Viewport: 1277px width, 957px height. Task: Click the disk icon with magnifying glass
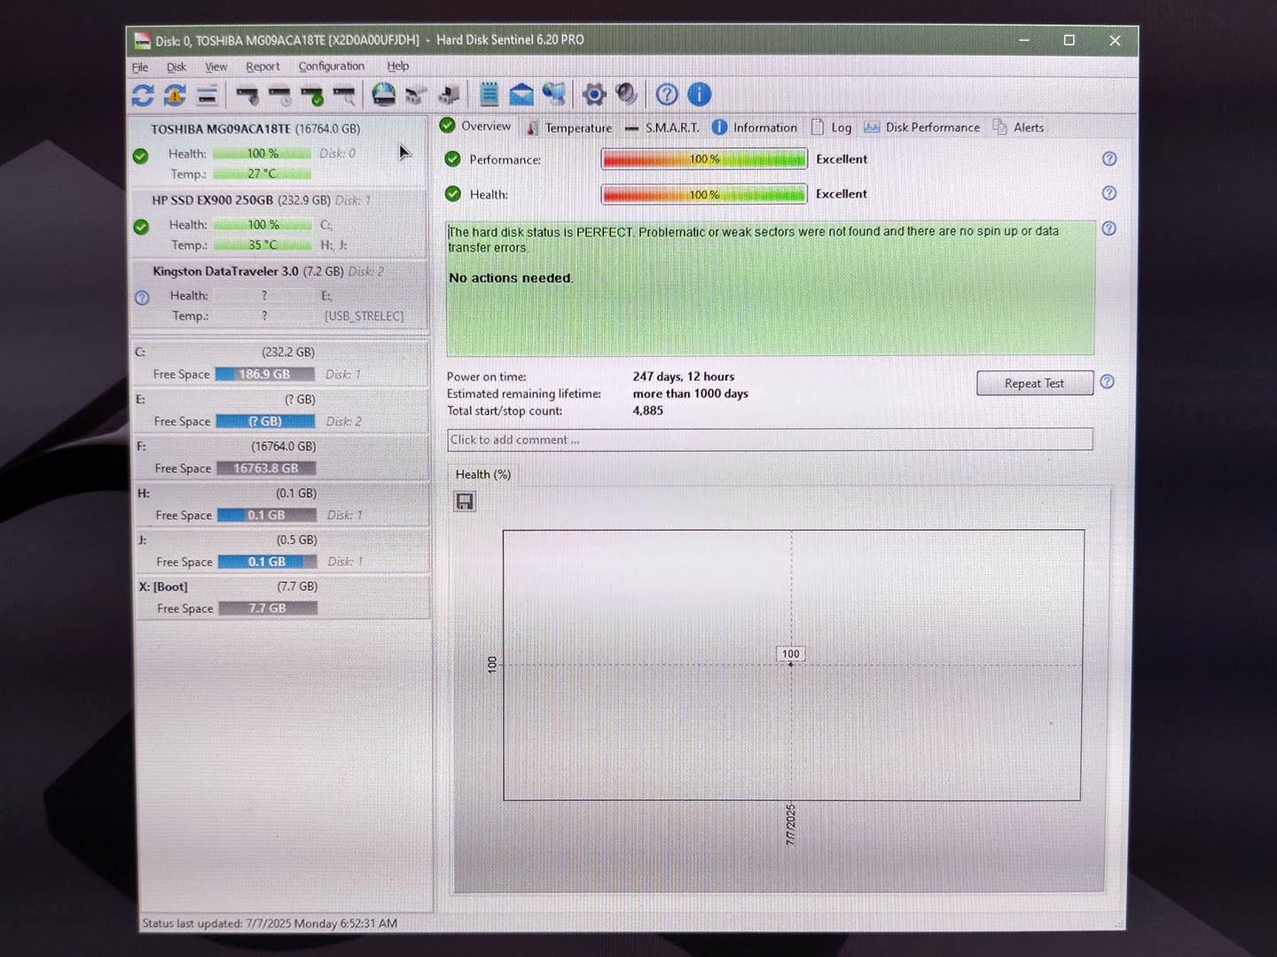click(x=343, y=95)
